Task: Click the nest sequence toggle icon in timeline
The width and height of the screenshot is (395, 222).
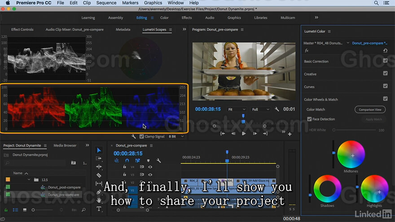Action: tap(116, 161)
